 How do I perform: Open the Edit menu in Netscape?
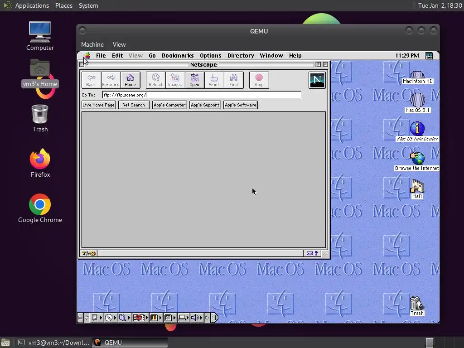click(117, 56)
